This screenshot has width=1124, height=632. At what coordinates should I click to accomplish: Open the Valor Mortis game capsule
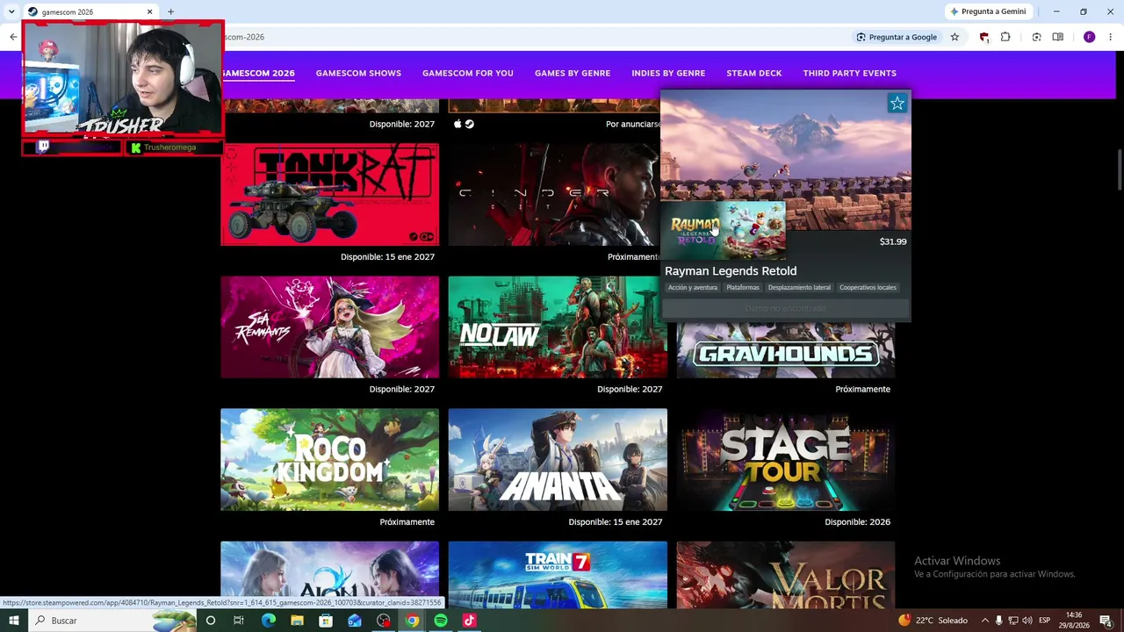(786, 575)
